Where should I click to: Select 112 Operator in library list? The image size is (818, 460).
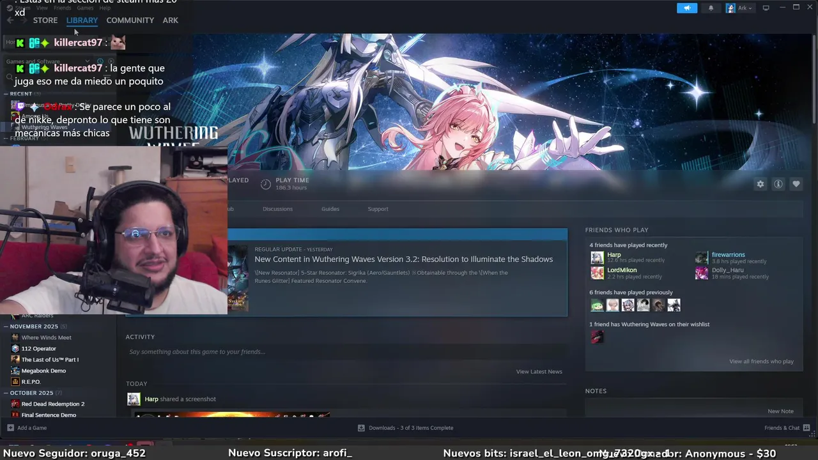[39, 349]
